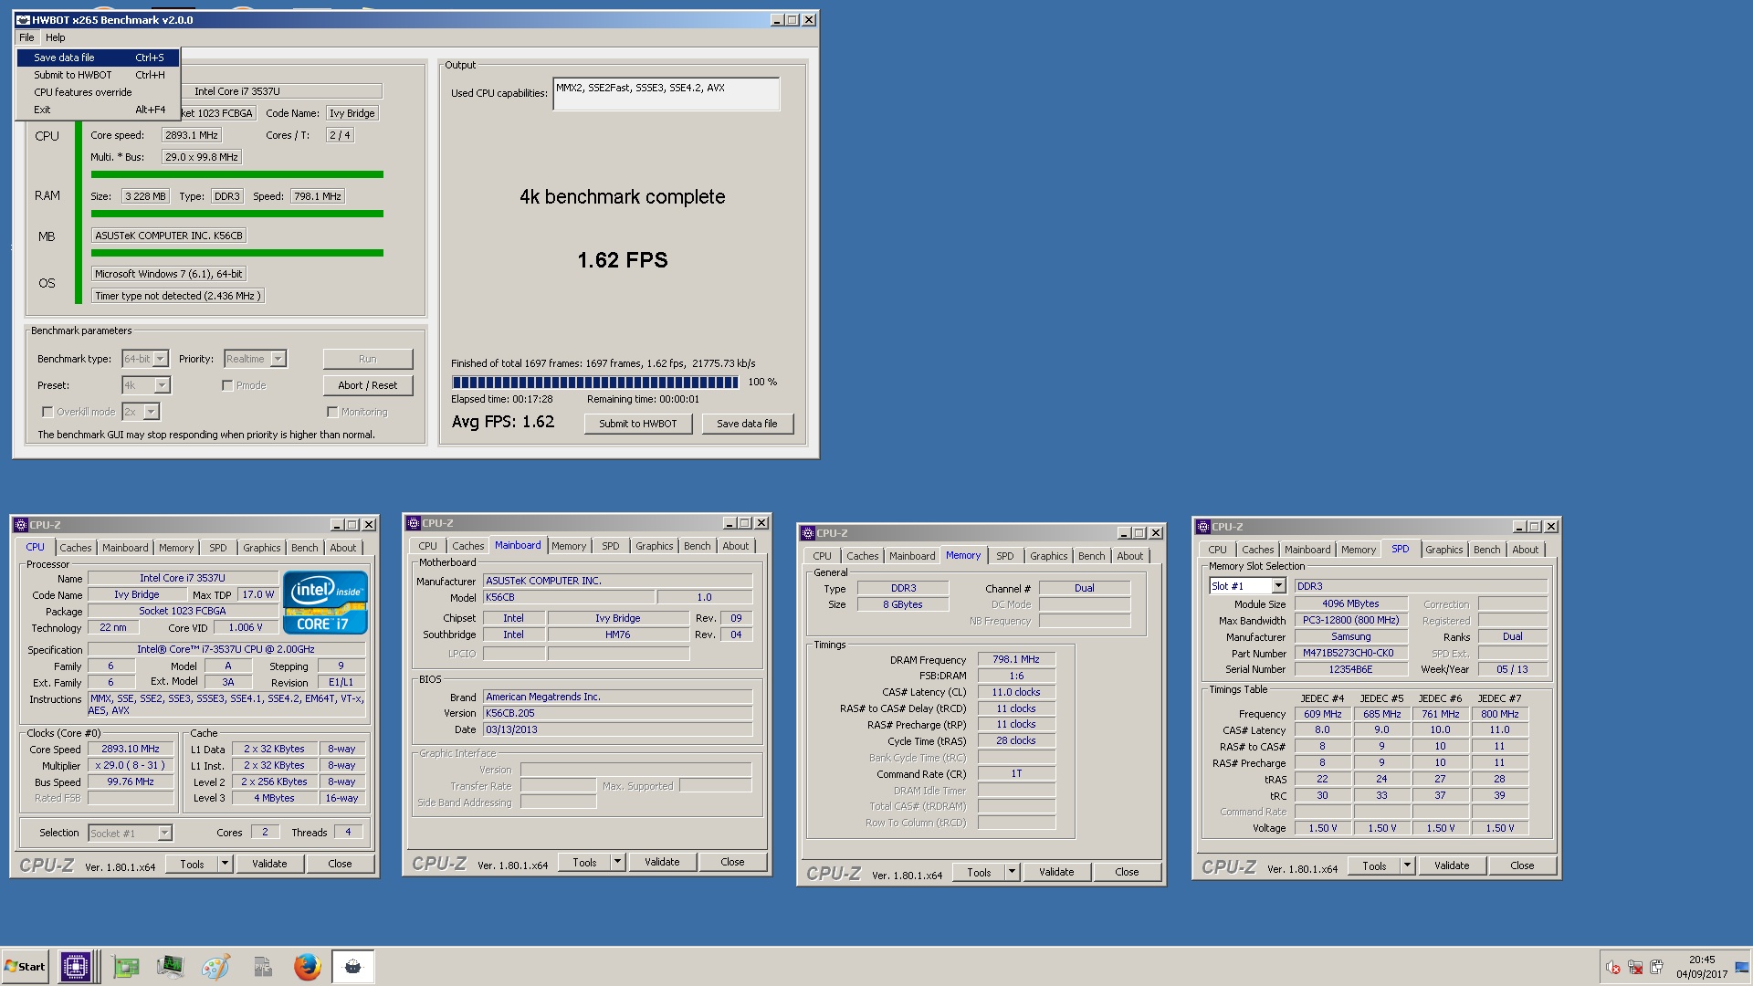Launch Paint from the taskbar palette icon

215,967
